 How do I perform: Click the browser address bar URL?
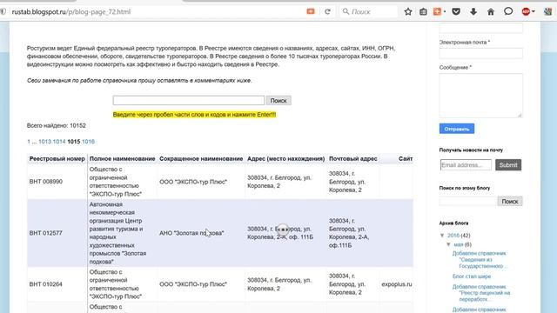pos(71,11)
